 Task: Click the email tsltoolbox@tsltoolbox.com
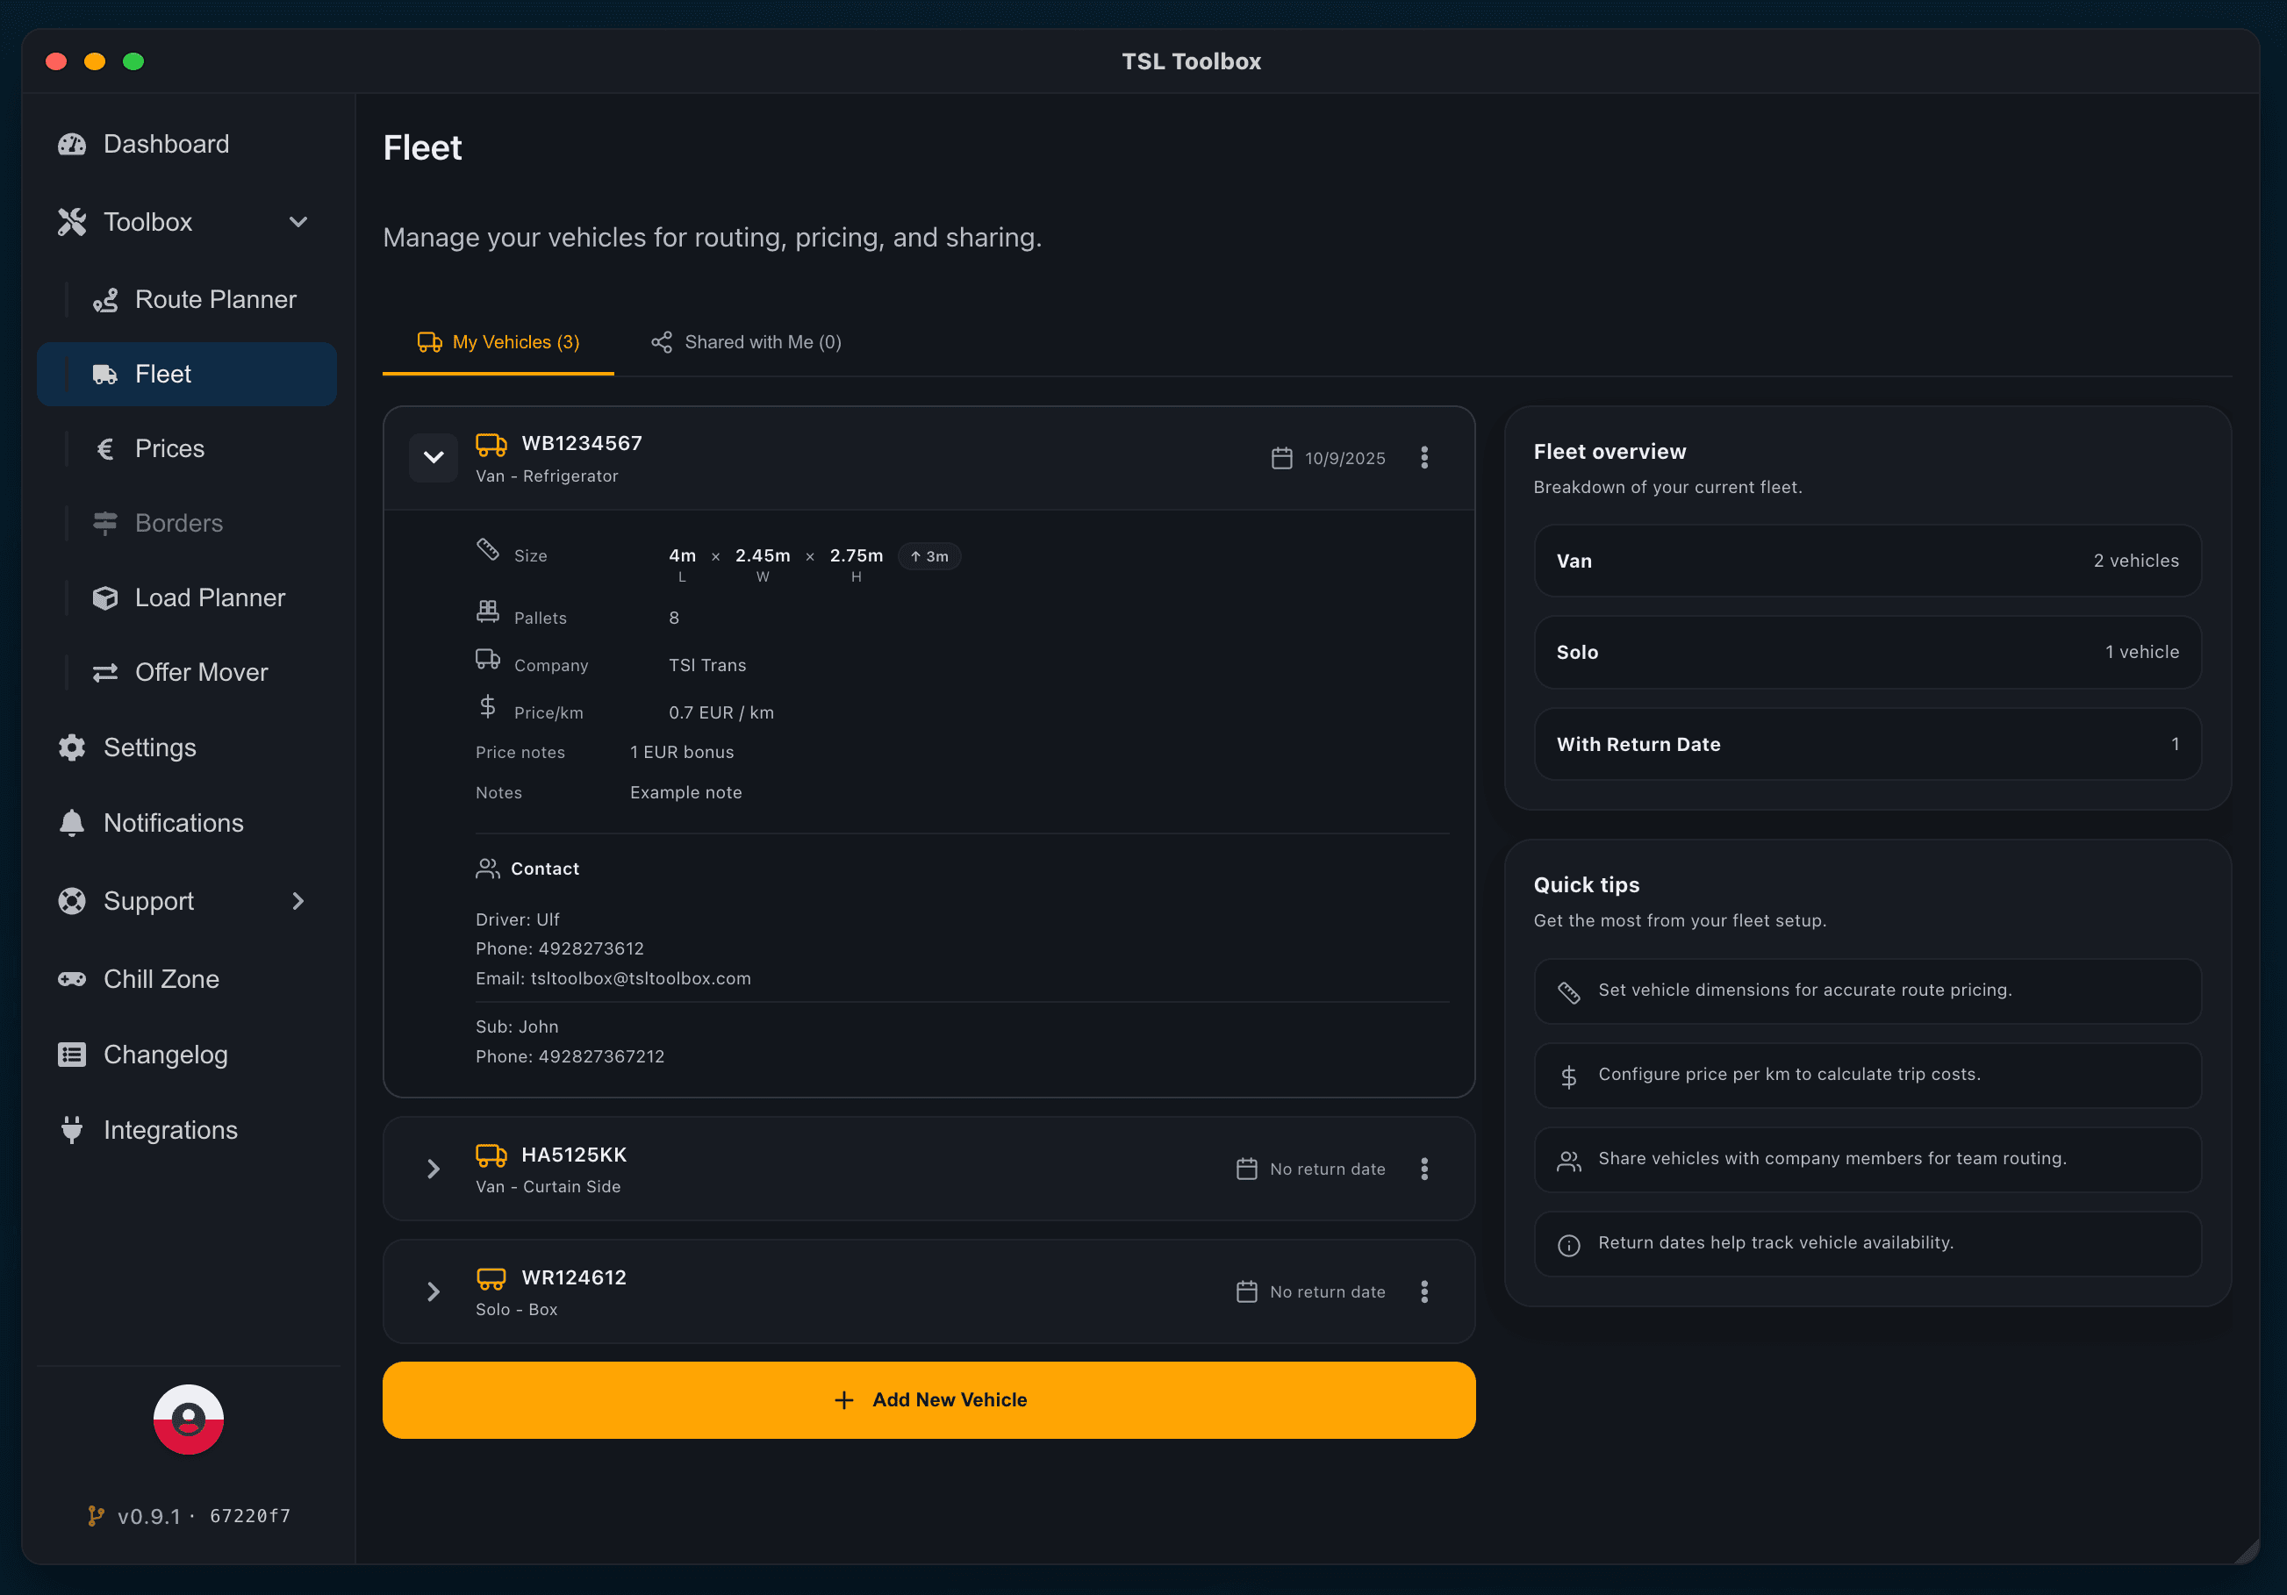(x=641, y=979)
